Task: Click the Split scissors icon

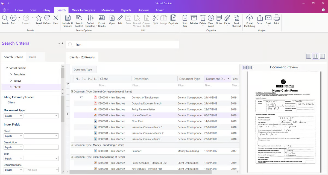Action: pyautogui.click(x=156, y=18)
